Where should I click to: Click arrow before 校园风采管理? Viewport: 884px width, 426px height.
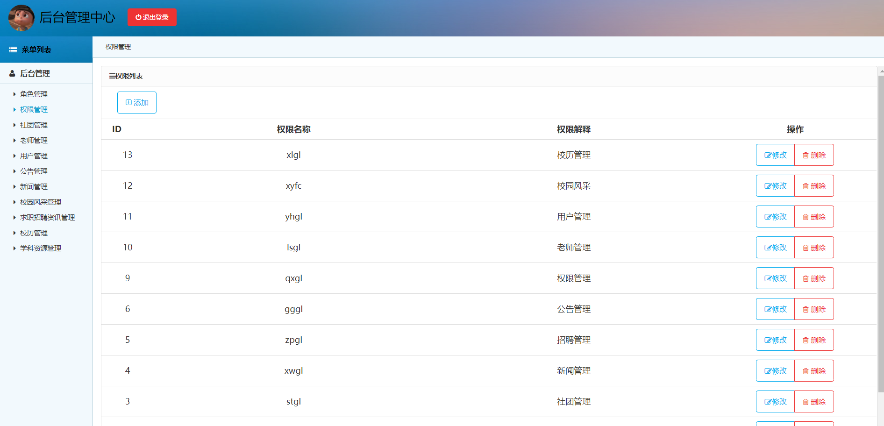pyautogui.click(x=14, y=202)
